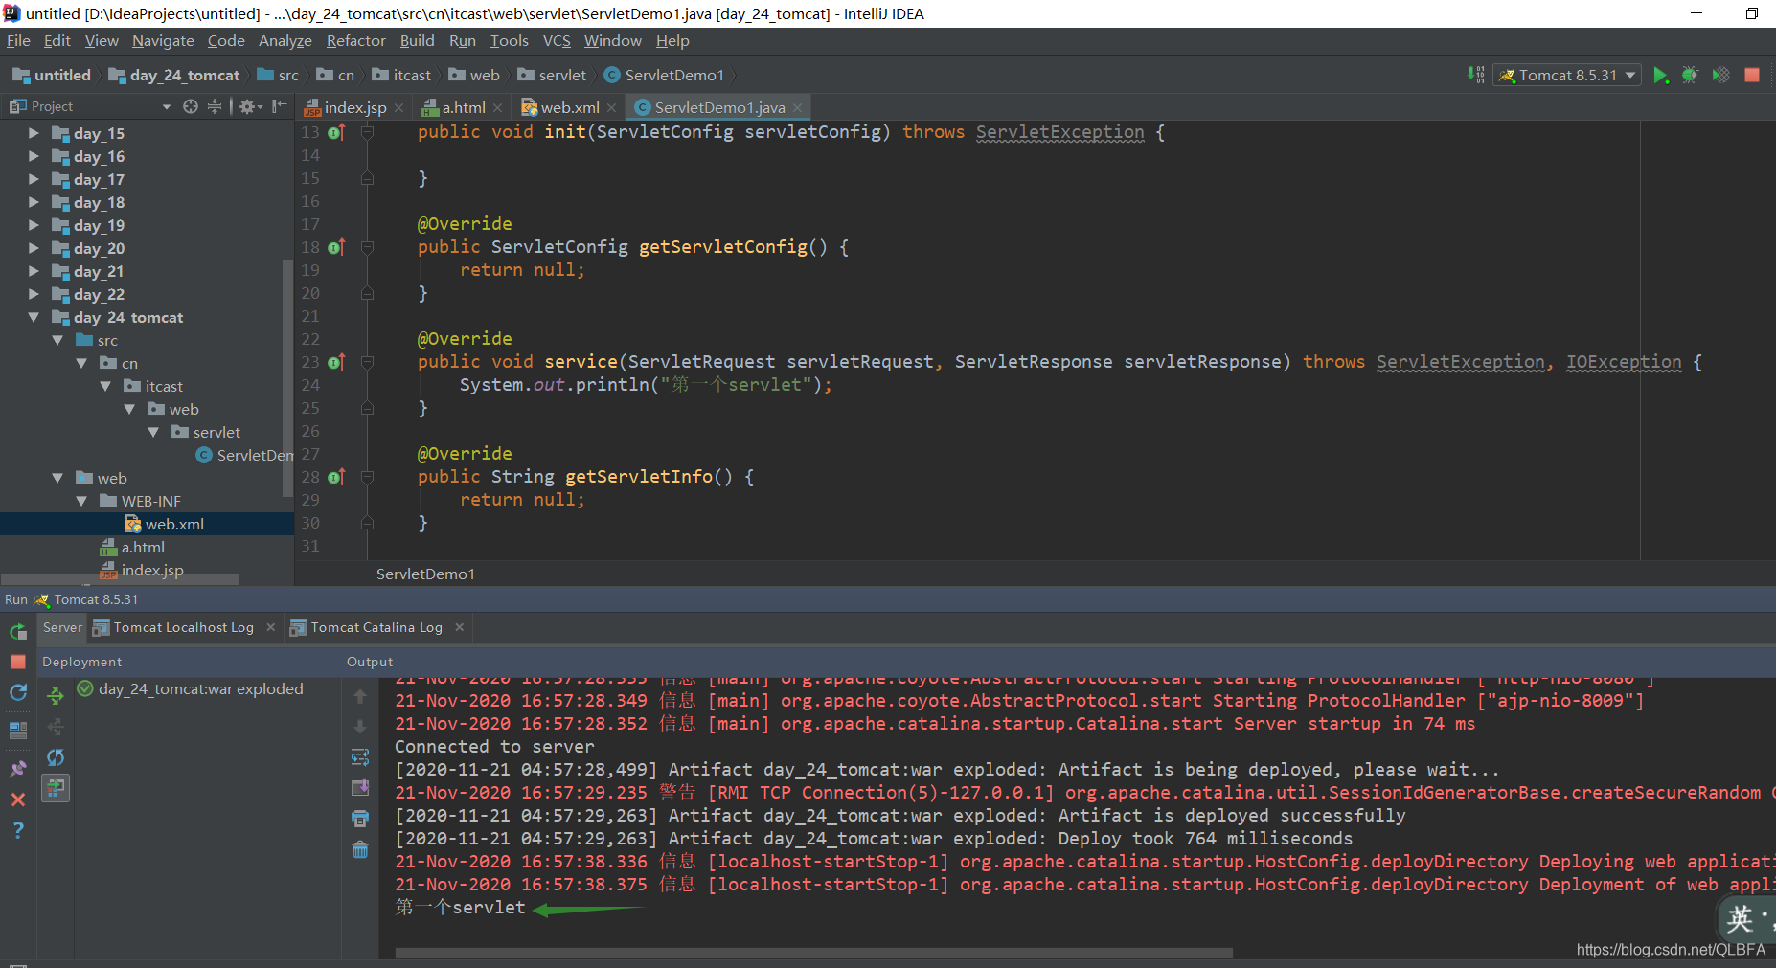The image size is (1776, 968).
Task: Expand the day_15 module in project tree
Action: tap(34, 133)
